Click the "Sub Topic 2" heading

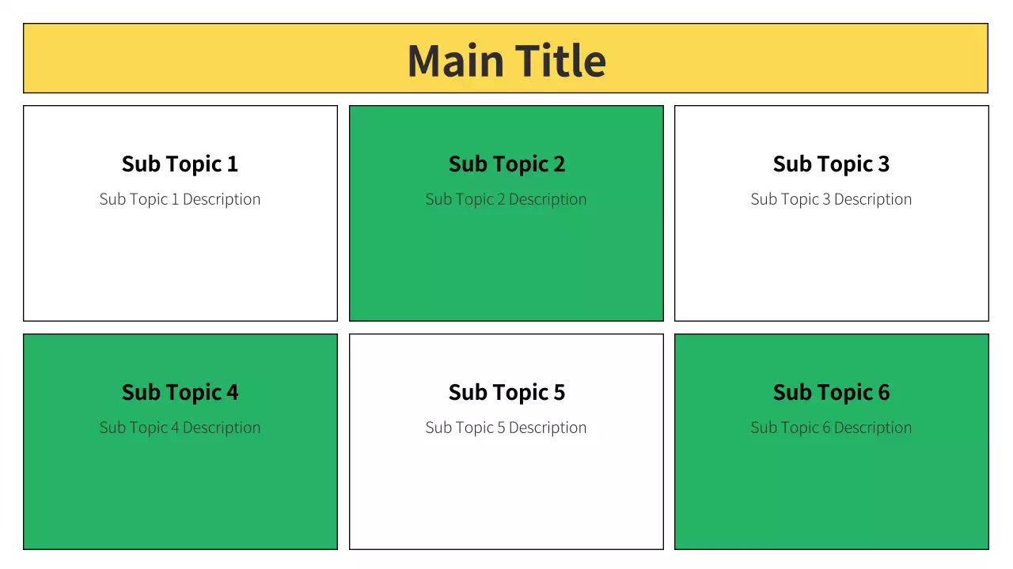[x=506, y=164]
